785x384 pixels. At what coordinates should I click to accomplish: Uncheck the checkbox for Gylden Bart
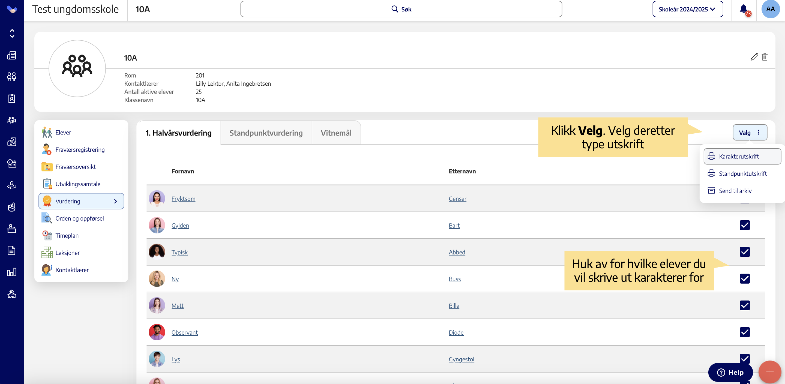(744, 225)
